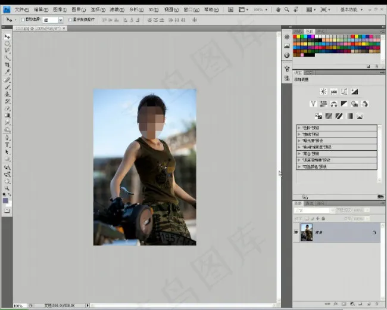The height and width of the screenshot is (310, 387).
Task: Select the Eyedropper tool
Action: point(7,72)
